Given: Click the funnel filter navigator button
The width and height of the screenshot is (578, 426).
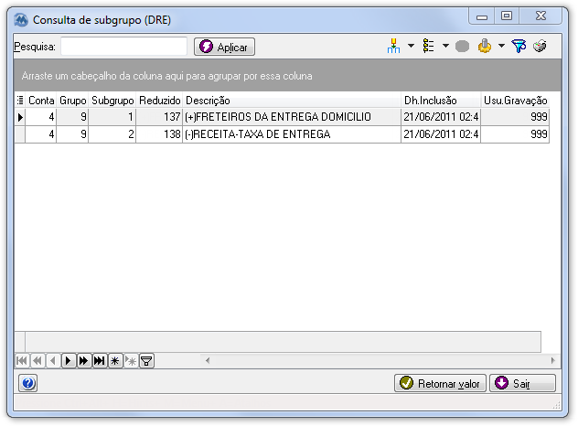Looking at the screenshot, I should 146,360.
